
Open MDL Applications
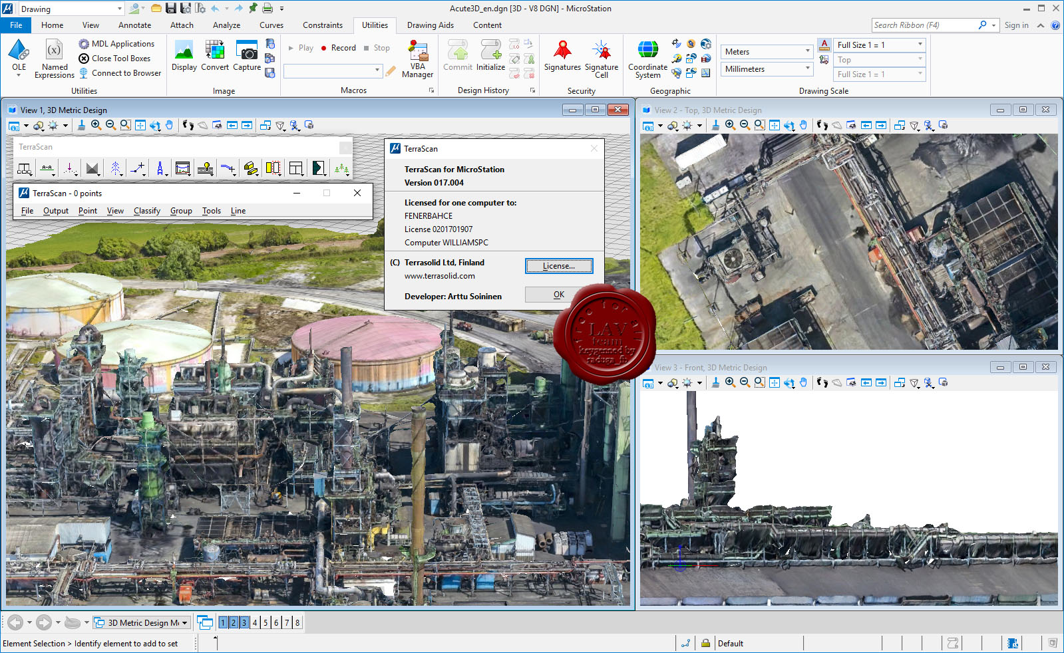pos(116,44)
